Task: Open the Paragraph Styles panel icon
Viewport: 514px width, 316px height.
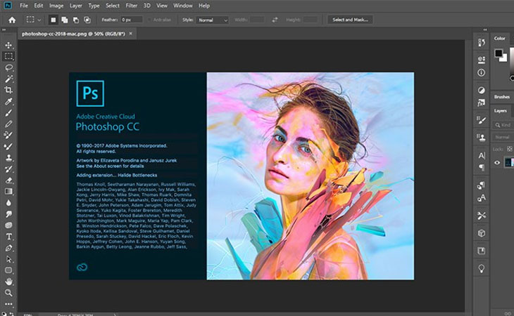Action: point(481,185)
